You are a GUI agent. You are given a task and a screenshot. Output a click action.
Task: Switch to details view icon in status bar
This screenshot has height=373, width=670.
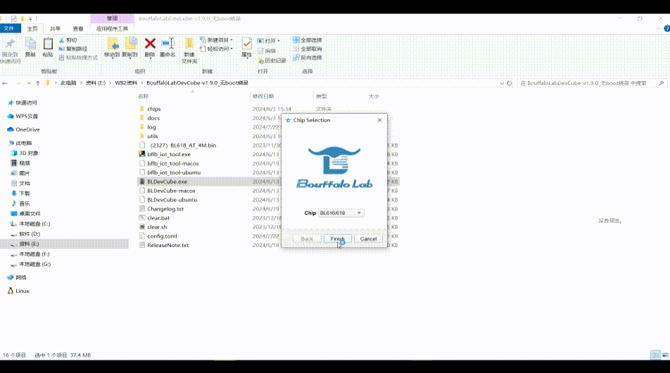655,355
